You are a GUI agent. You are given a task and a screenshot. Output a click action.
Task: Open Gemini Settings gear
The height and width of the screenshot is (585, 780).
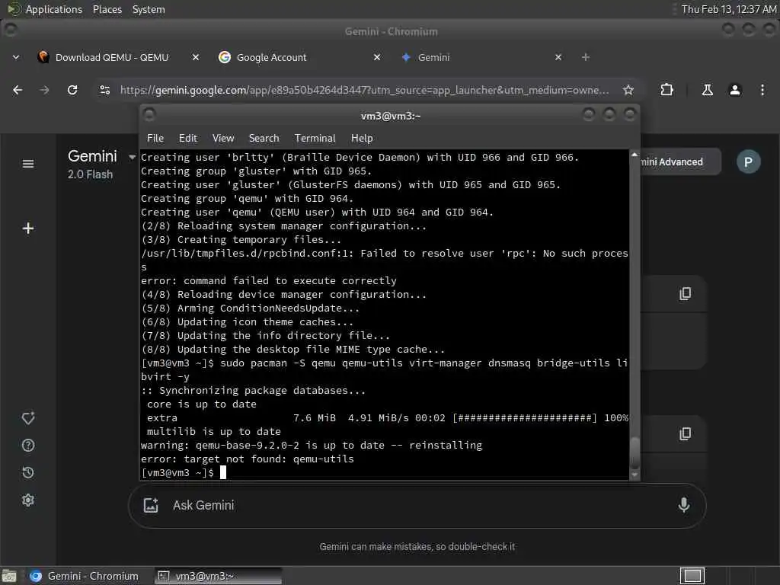(28, 500)
